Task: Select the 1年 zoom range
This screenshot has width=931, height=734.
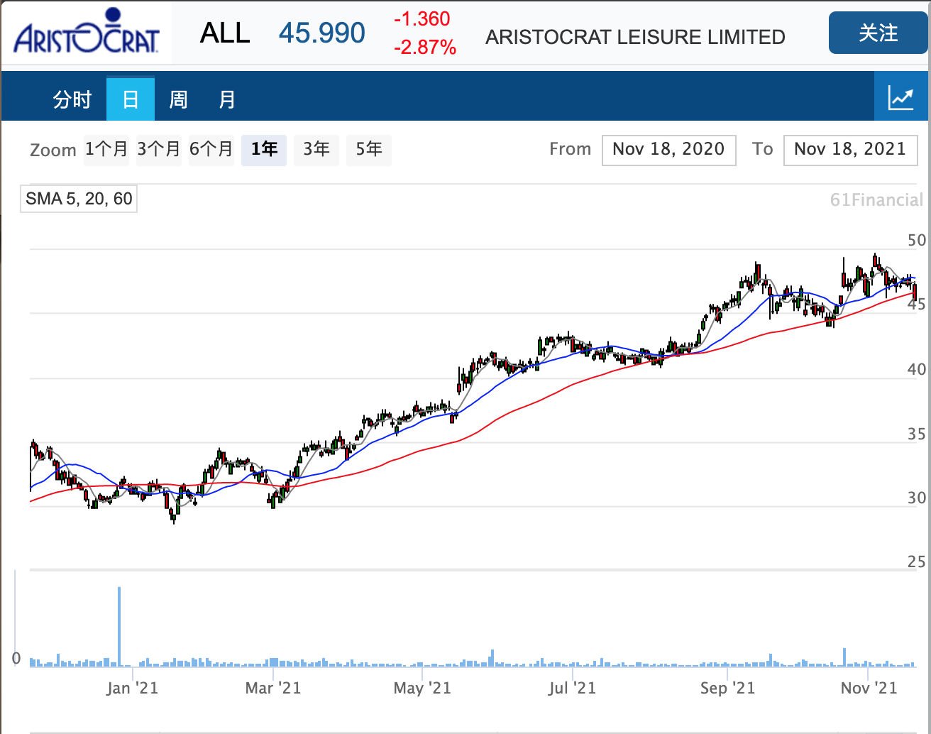Action: 264,150
